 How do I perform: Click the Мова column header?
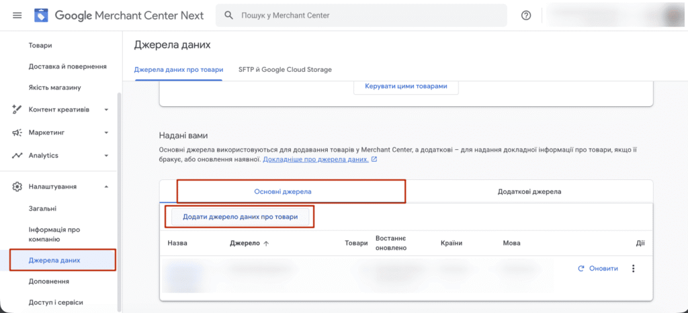[x=511, y=243]
